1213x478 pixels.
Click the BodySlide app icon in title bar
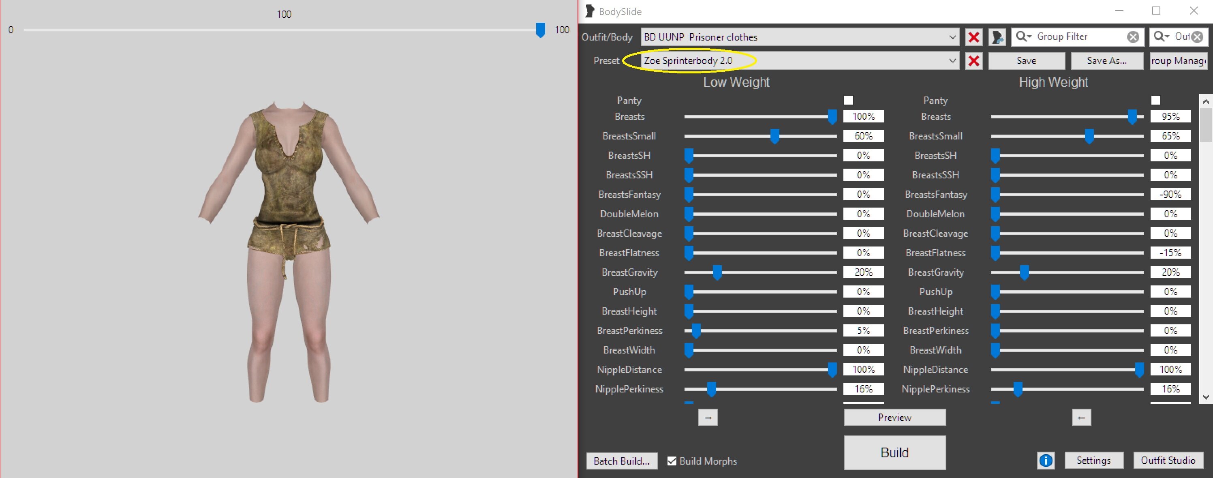[x=589, y=11]
